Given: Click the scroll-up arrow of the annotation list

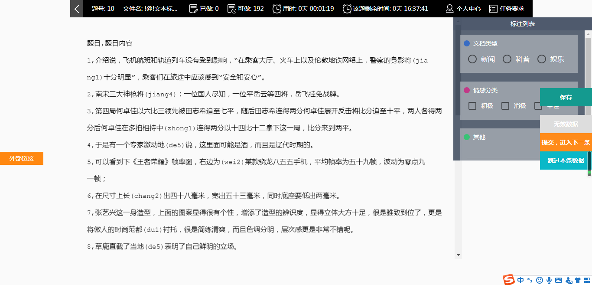Looking at the screenshot, I should (x=588, y=34).
